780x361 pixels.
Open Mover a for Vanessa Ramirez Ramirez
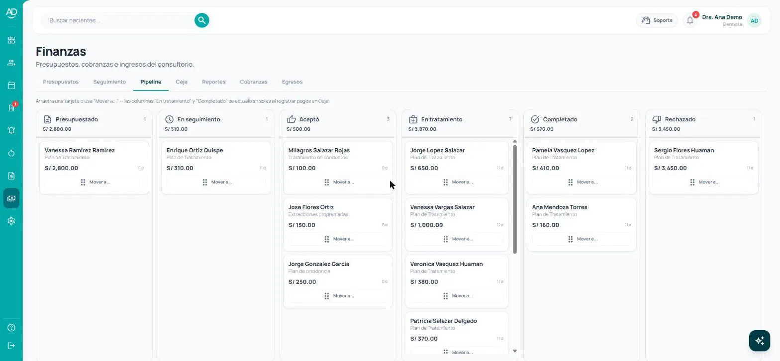[x=94, y=182]
